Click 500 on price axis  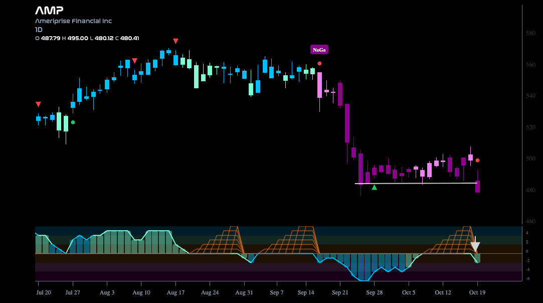click(530, 159)
